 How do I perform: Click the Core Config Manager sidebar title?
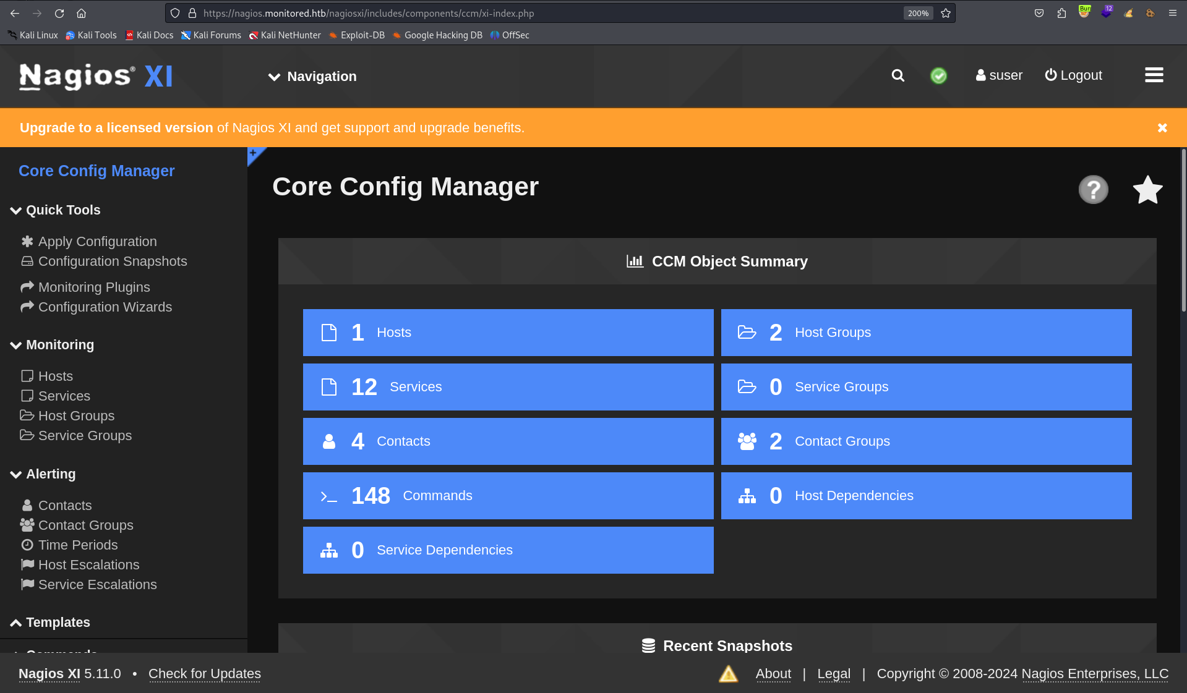[x=96, y=171]
